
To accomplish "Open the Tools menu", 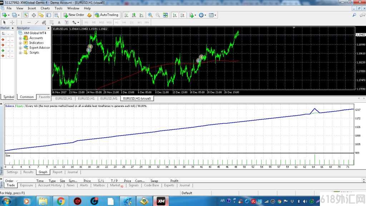I will (58, 8).
